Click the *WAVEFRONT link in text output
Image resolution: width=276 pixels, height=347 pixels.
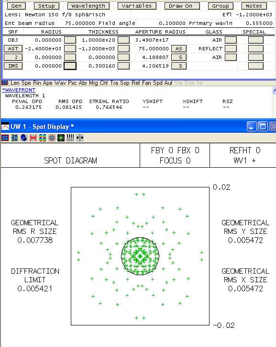[x=19, y=90]
